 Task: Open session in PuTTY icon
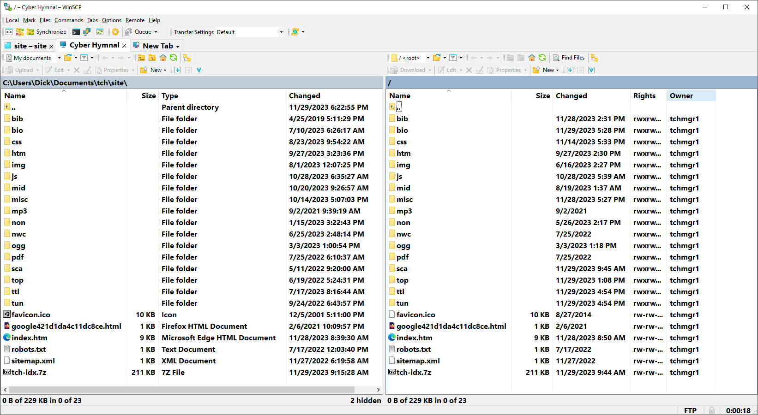tap(87, 32)
